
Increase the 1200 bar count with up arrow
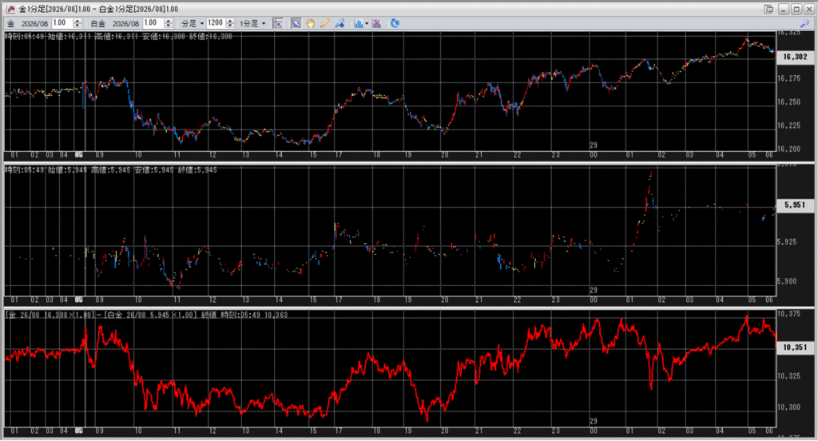tap(228, 21)
